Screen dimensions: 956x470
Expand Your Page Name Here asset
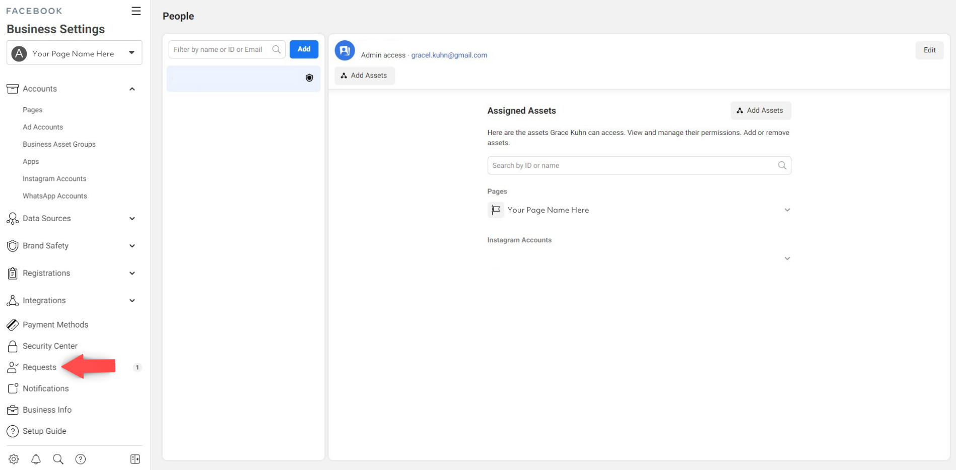coord(787,210)
